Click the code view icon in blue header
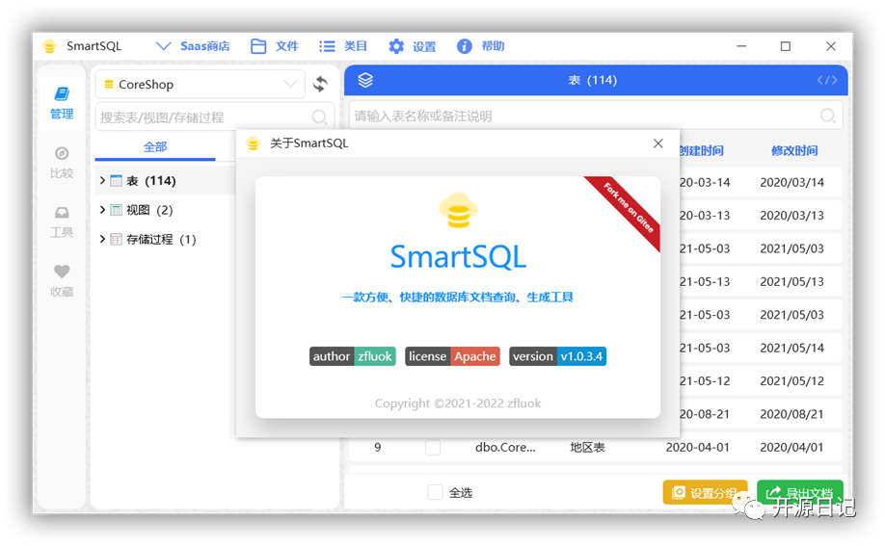885x546 pixels. tap(827, 80)
